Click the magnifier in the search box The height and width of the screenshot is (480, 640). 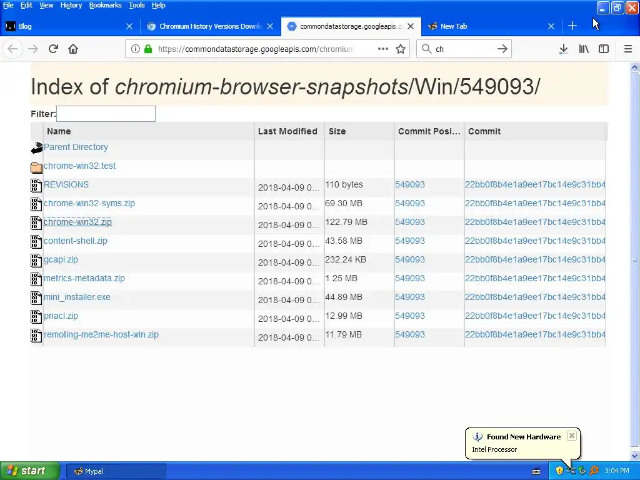pyautogui.click(x=426, y=49)
